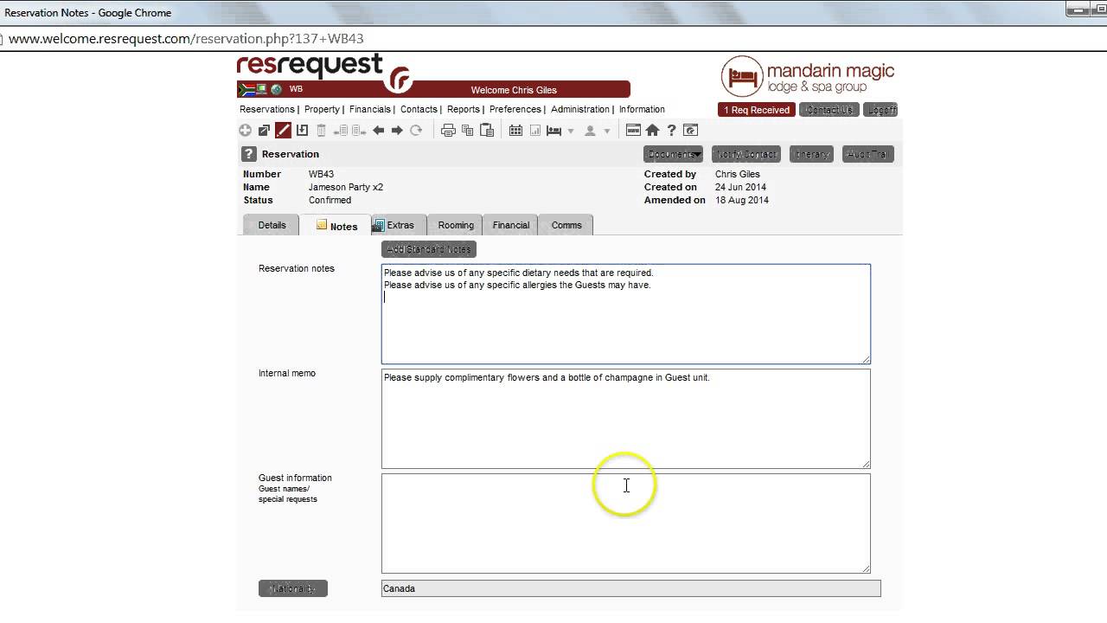Click the insert-right document icon

click(359, 131)
